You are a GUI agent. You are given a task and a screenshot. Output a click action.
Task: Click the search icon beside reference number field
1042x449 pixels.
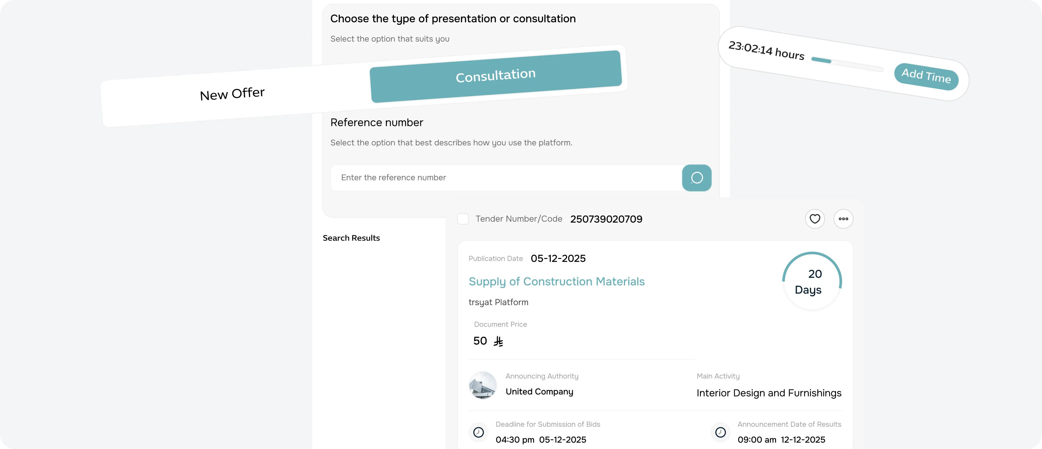(x=696, y=178)
